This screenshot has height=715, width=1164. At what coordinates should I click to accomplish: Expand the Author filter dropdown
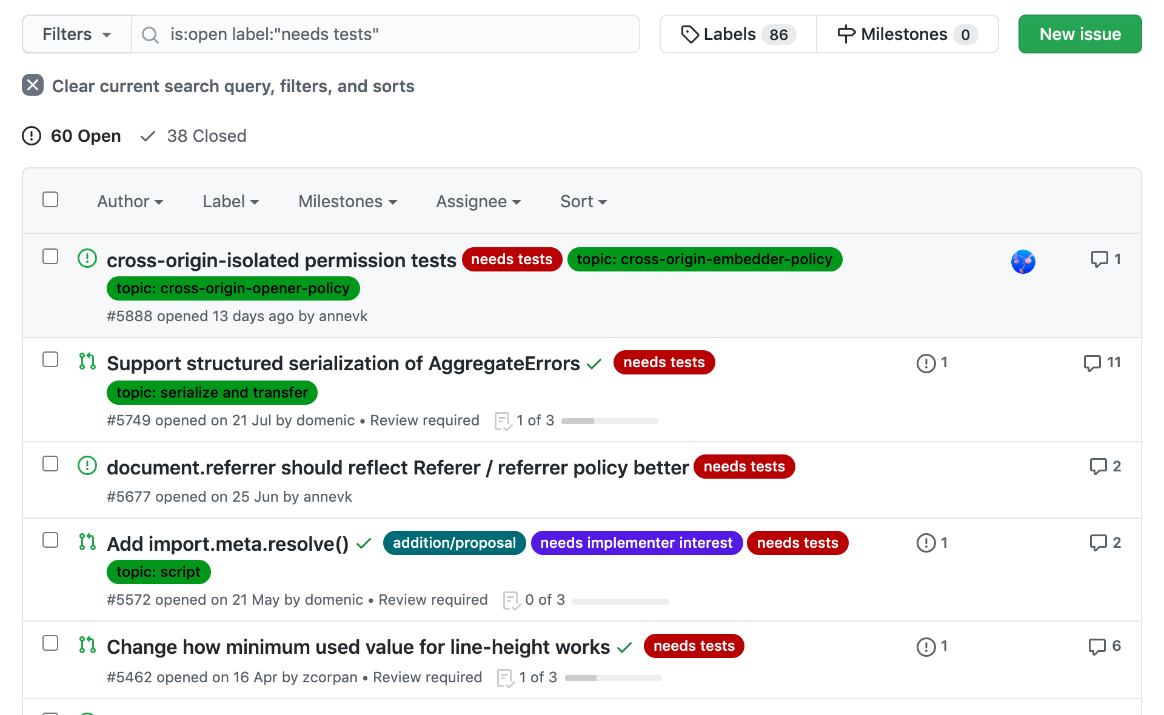130,201
